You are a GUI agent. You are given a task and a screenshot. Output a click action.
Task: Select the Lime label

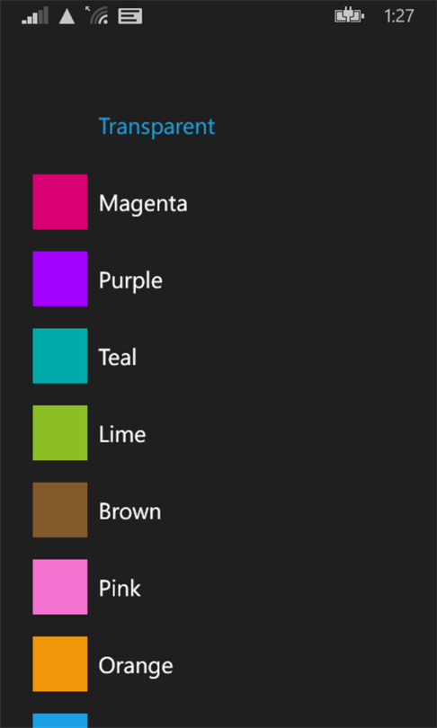point(122,435)
